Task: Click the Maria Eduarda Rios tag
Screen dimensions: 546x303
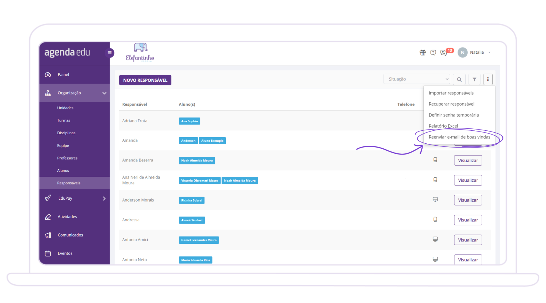Action: (195, 260)
